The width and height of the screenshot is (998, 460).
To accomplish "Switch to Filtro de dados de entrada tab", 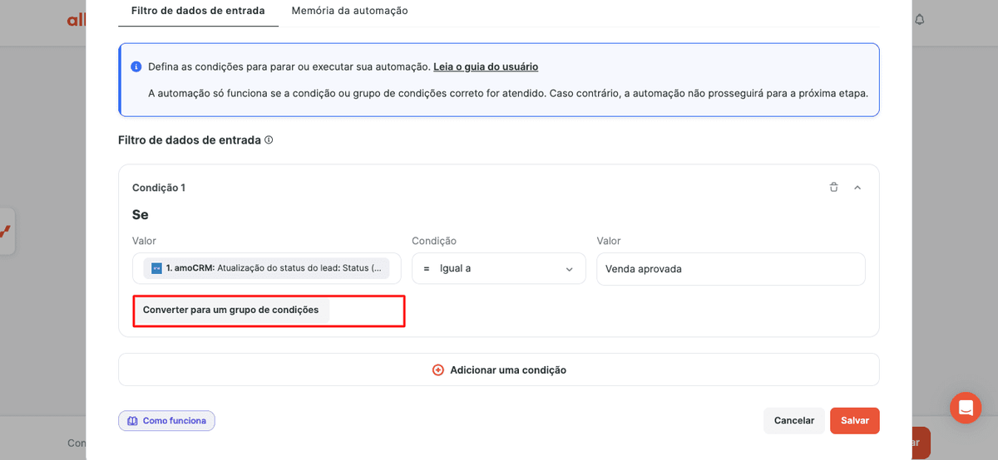I will click(198, 11).
